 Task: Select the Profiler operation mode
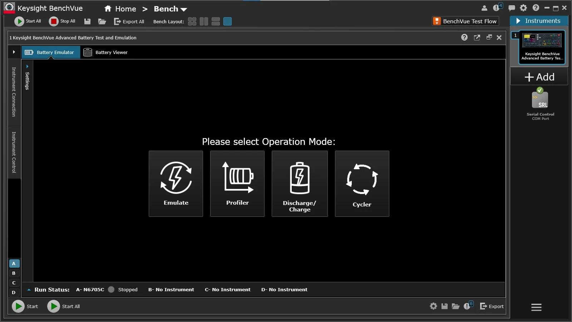click(x=237, y=184)
